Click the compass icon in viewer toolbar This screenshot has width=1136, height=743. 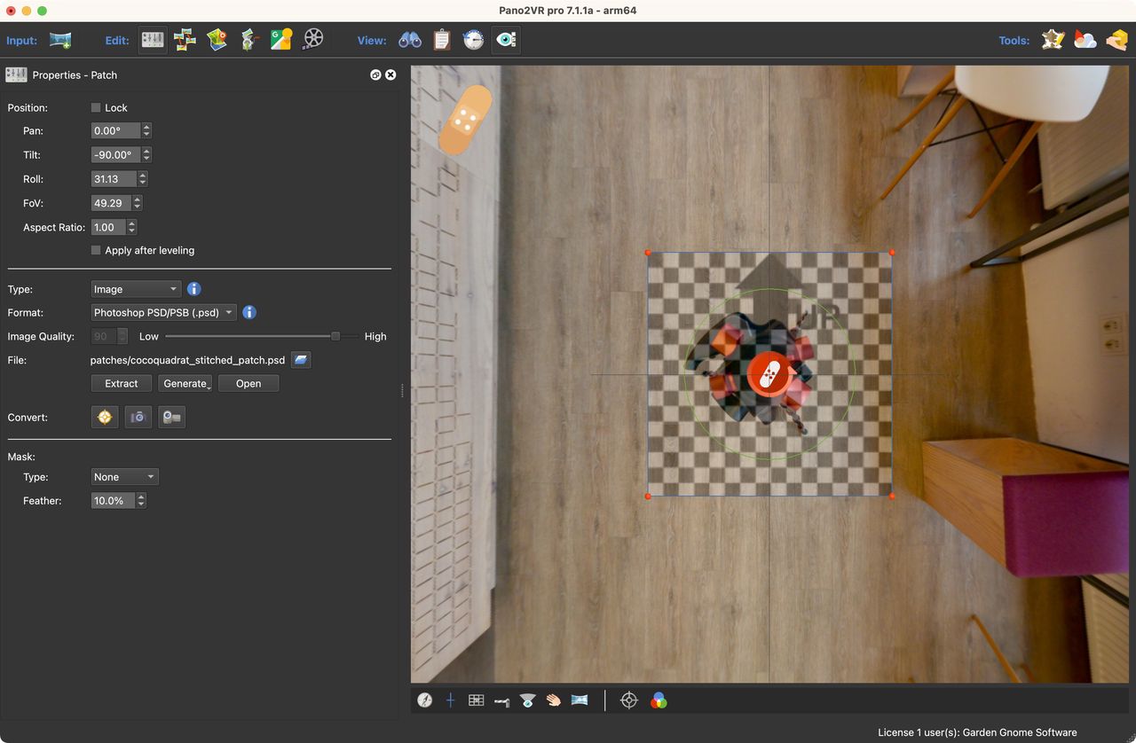(425, 700)
